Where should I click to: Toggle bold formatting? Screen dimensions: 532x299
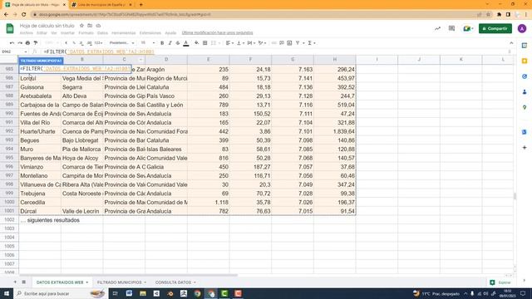tap(162, 43)
